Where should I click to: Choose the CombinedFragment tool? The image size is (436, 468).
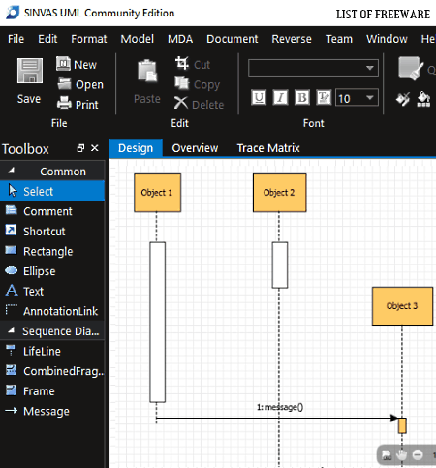click(52, 371)
